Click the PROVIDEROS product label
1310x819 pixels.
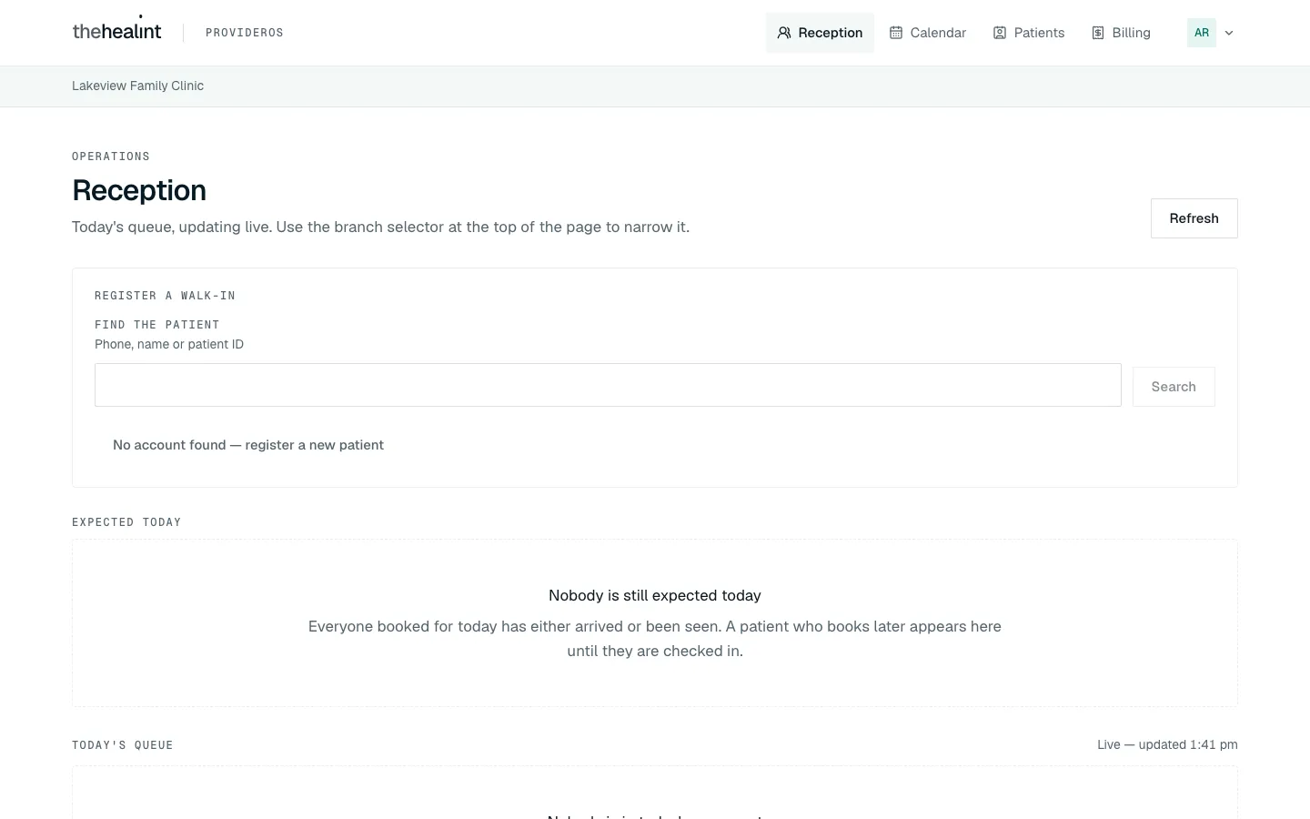(x=245, y=33)
